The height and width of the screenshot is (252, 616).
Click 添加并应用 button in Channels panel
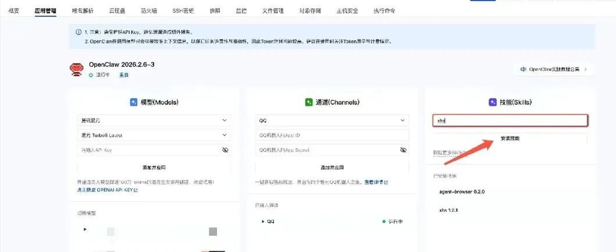pyautogui.click(x=332, y=168)
